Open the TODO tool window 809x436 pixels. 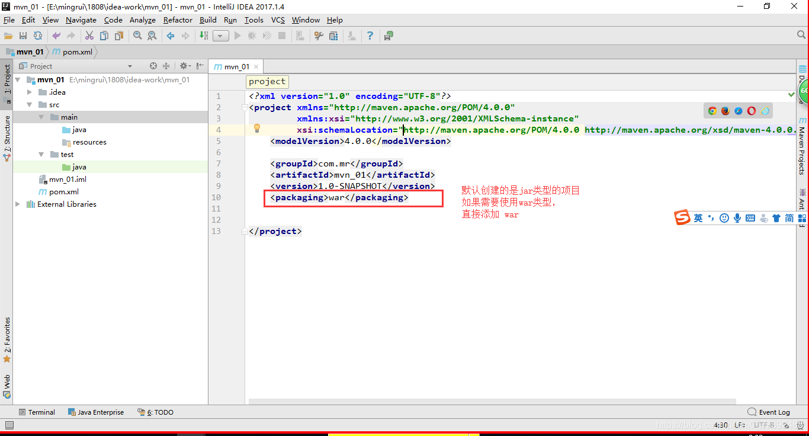click(155, 412)
